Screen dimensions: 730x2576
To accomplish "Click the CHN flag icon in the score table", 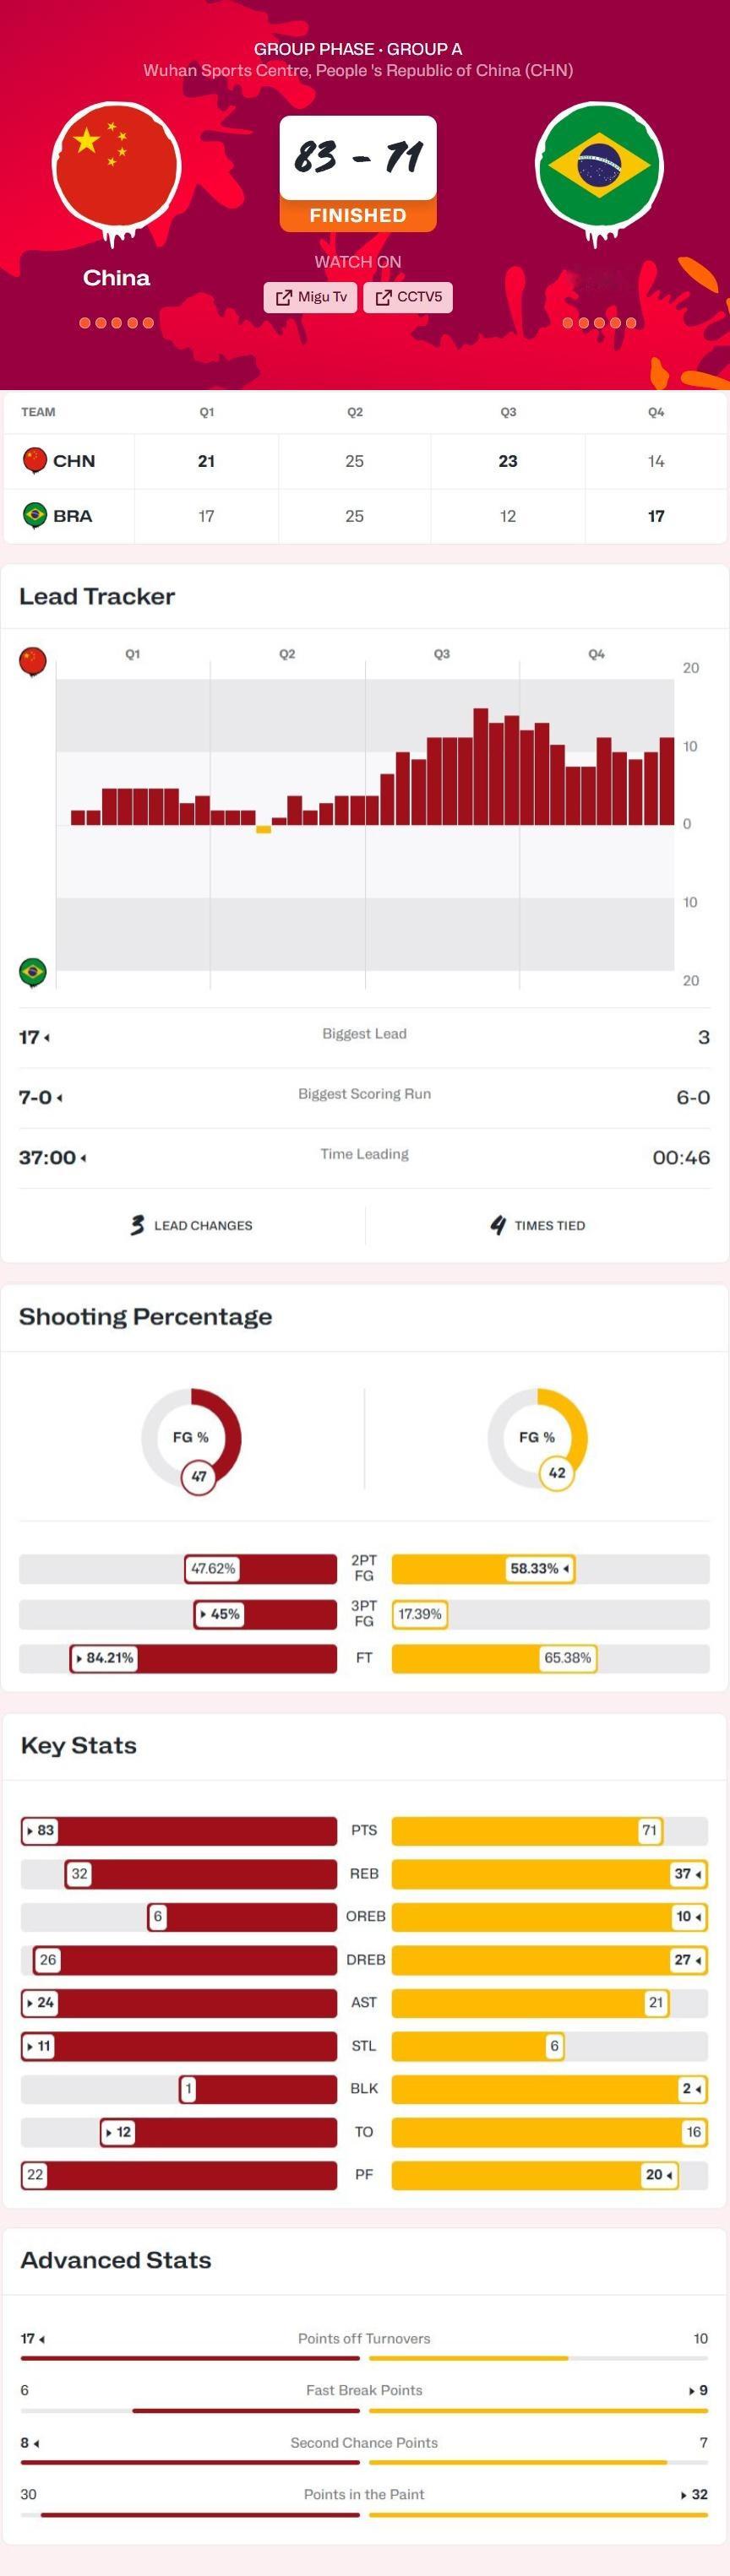I will pos(35,461).
